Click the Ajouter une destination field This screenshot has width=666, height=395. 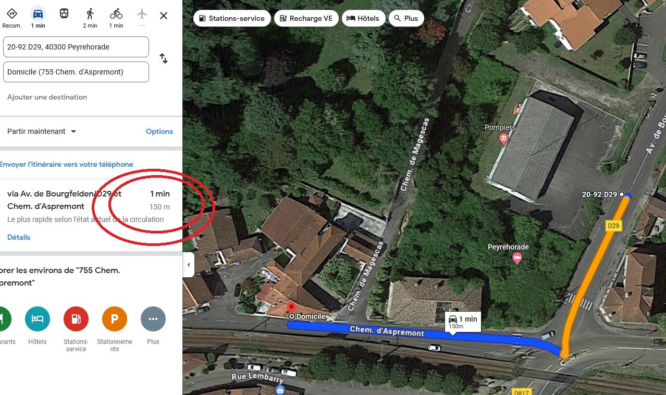[x=47, y=97]
